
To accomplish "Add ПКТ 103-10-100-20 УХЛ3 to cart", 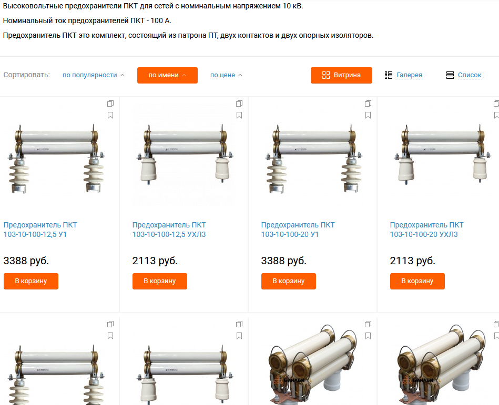I will click(417, 281).
